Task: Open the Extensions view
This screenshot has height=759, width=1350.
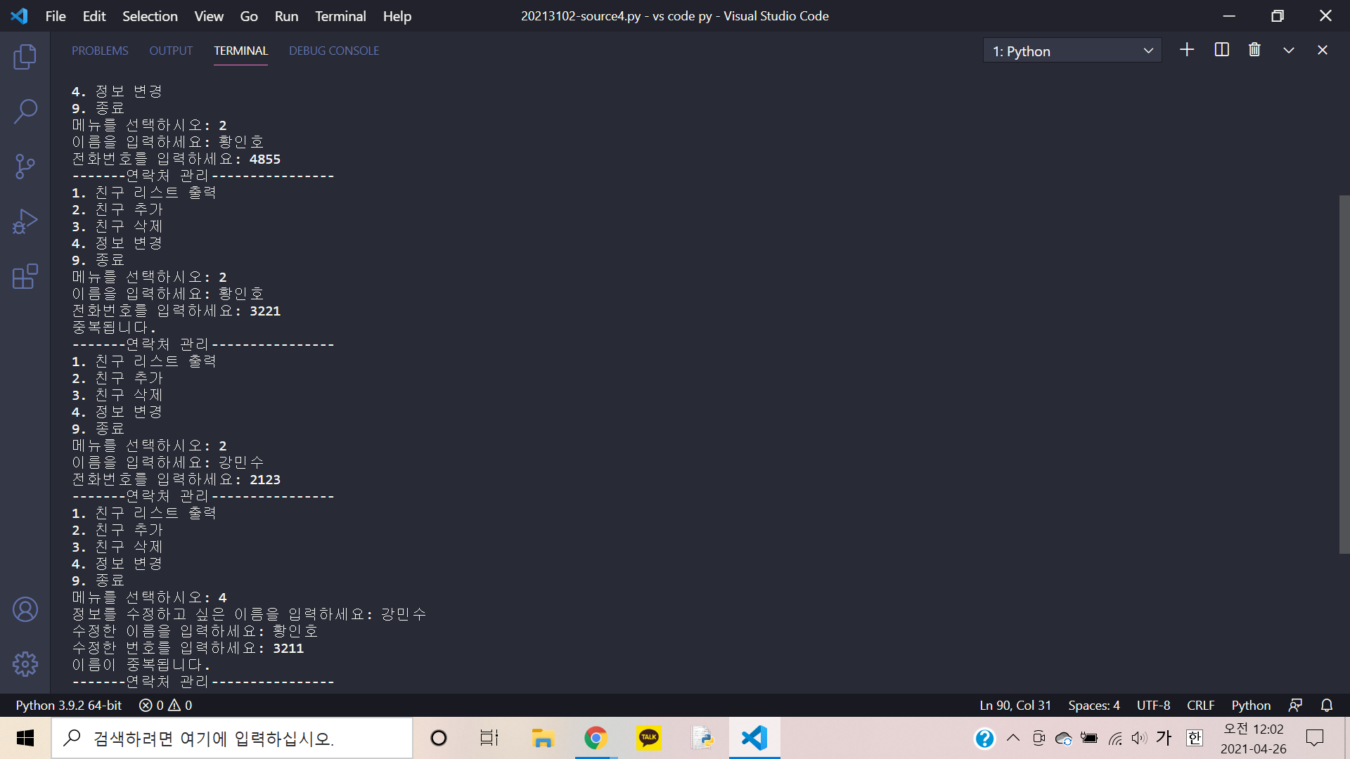Action: coord(25,276)
